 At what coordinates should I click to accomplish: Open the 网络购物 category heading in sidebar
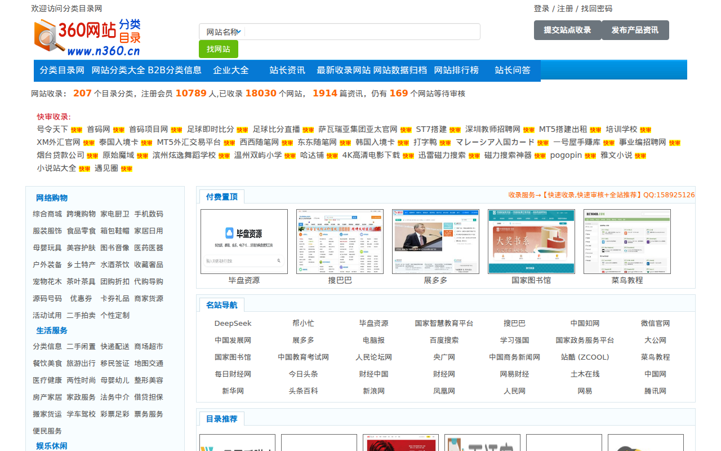[x=52, y=198]
